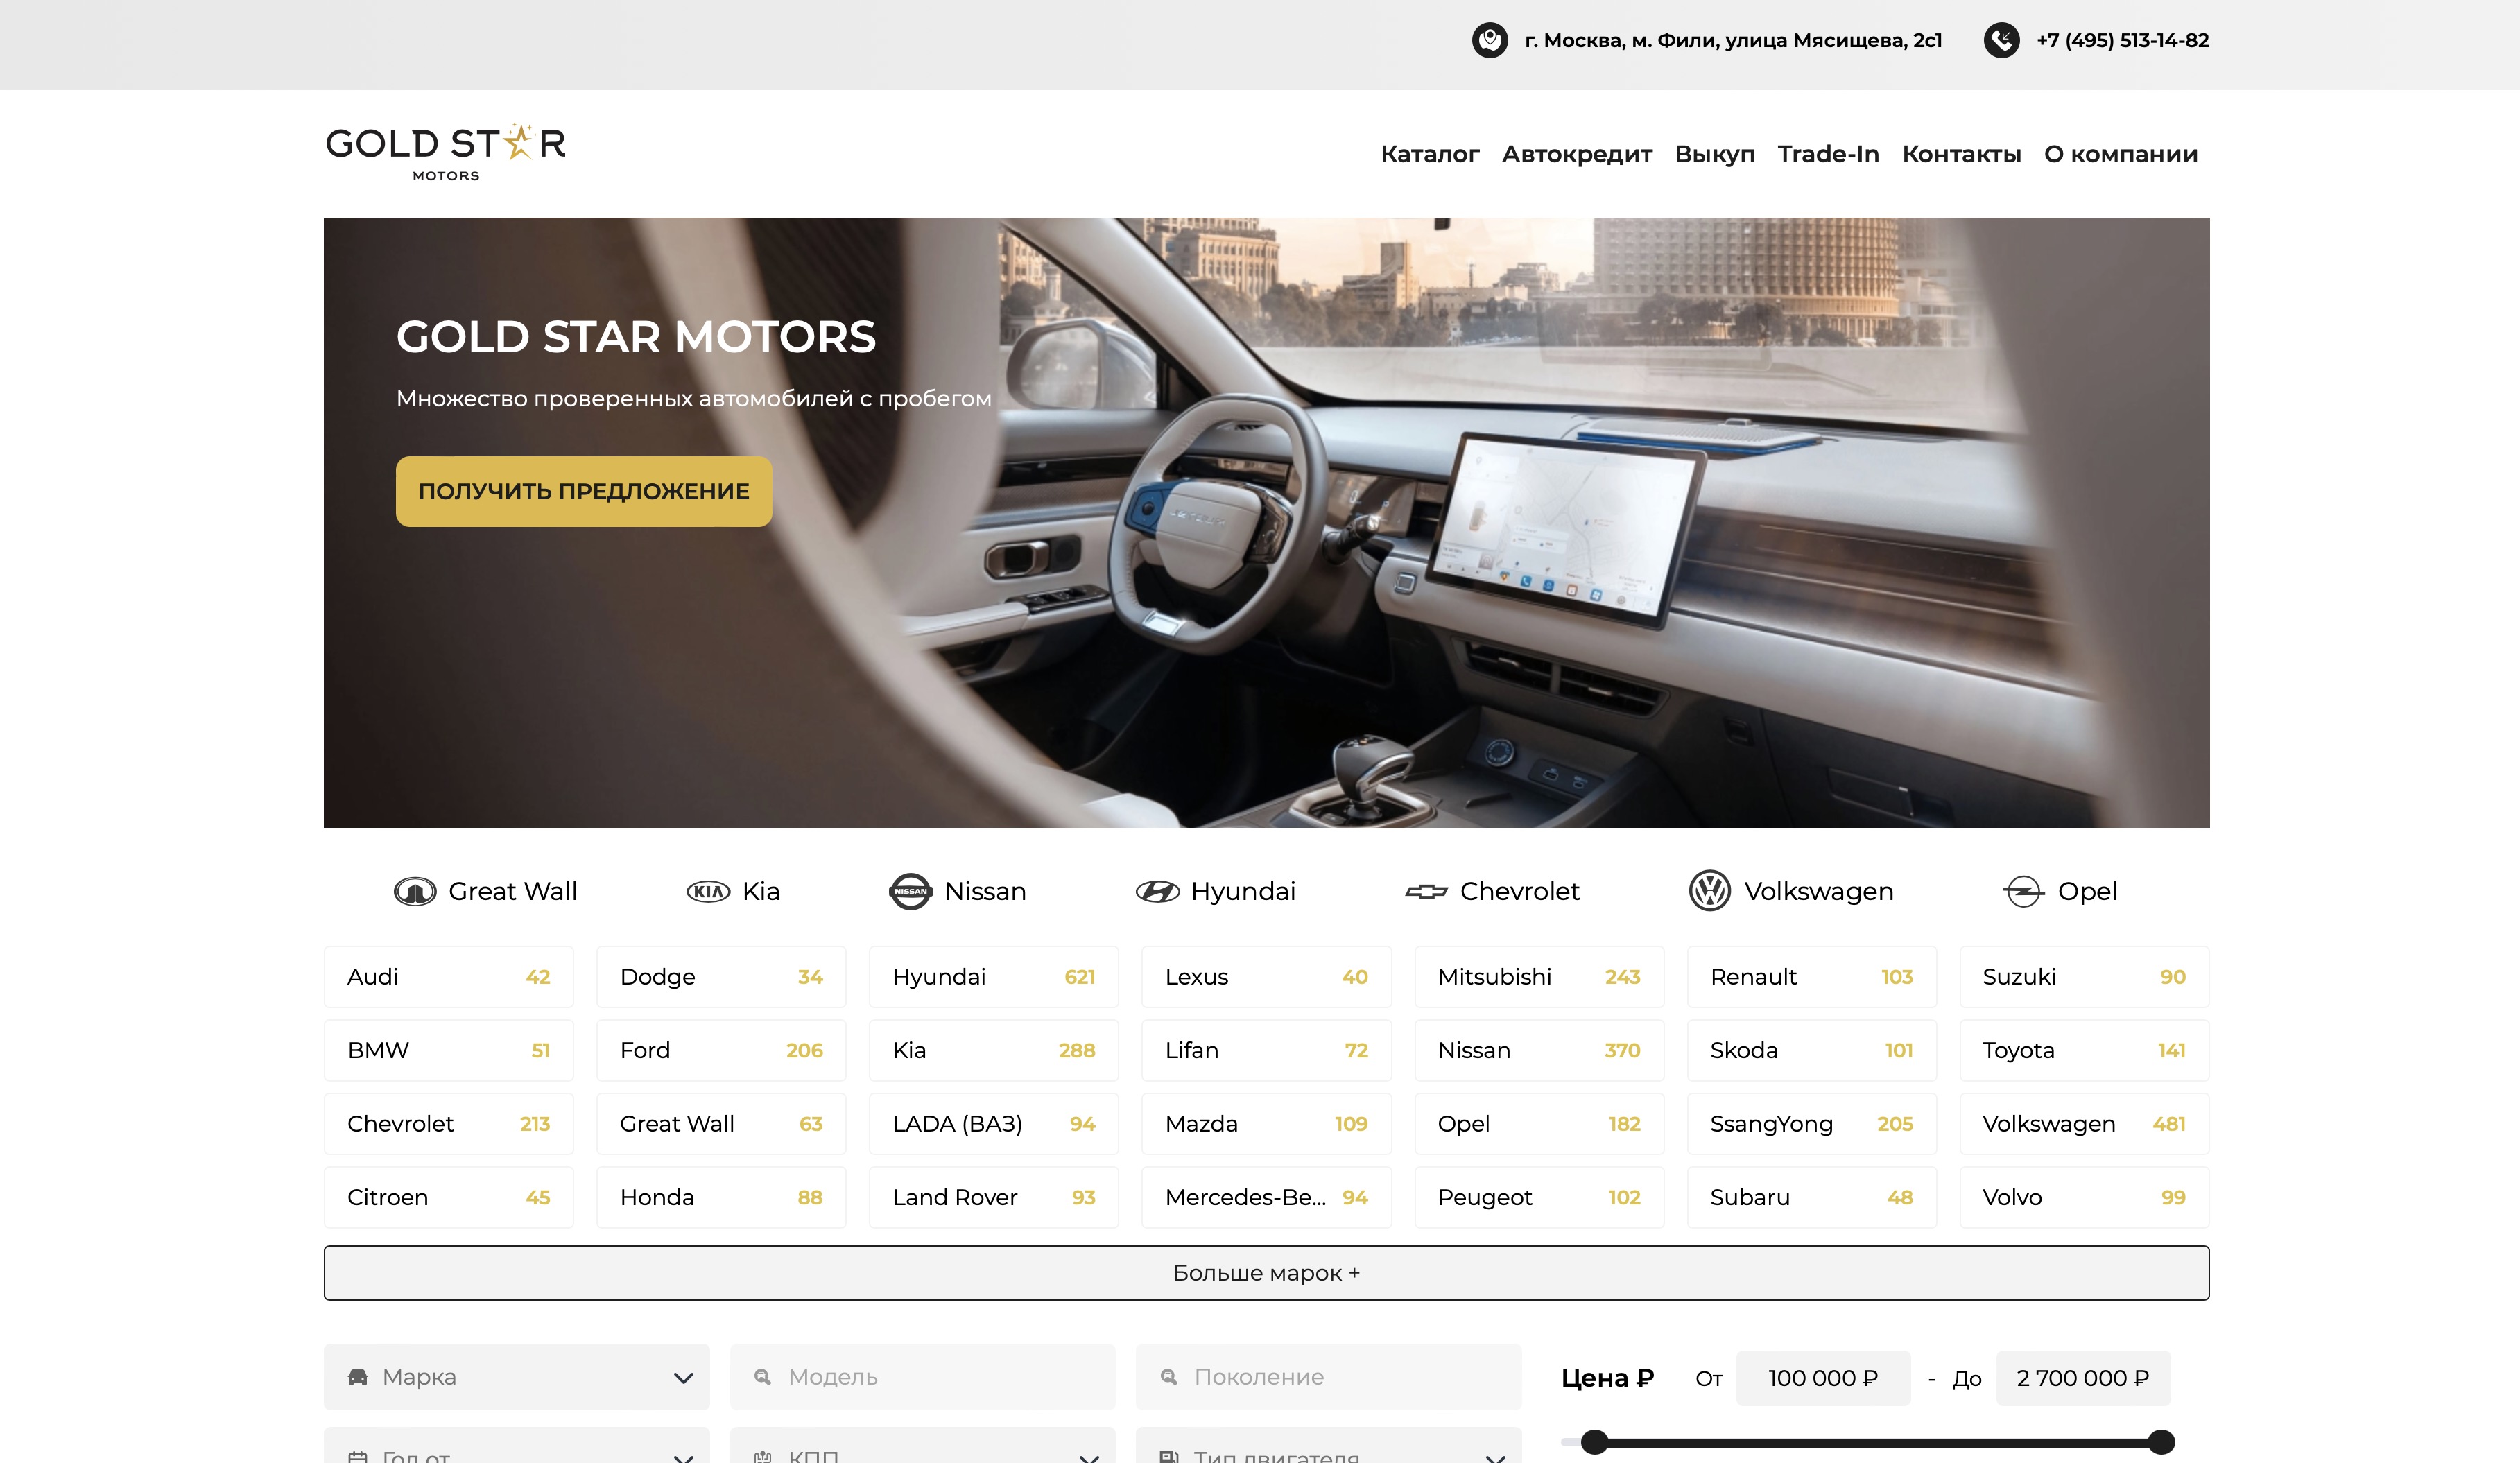Click the Gold Star Motors logo

tap(446, 152)
